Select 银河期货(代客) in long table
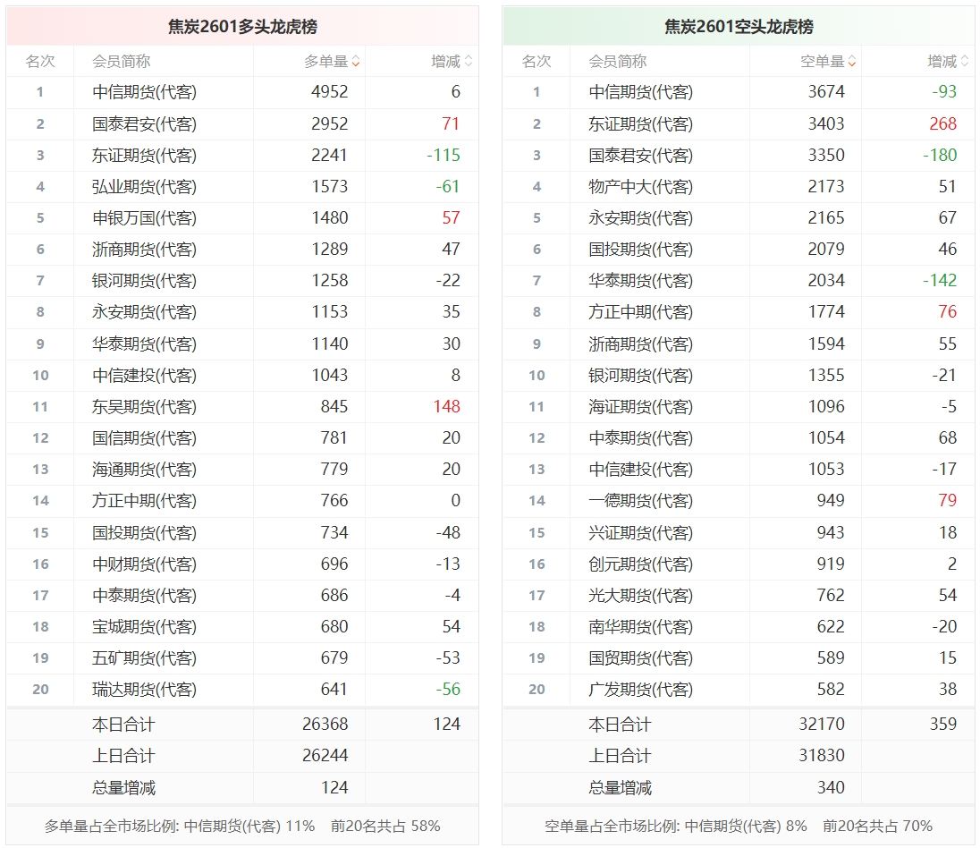 coord(144,280)
